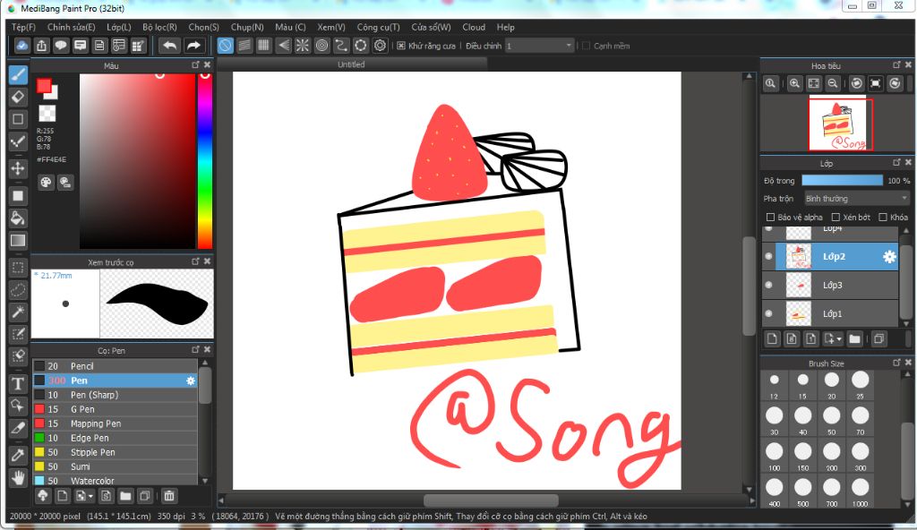Select the Brush tool in left toolbar
917x530 pixels.
pos(18,75)
